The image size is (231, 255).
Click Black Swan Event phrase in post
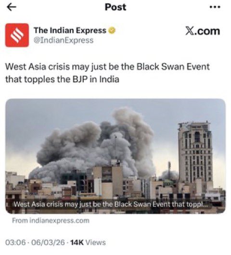(x=173, y=67)
